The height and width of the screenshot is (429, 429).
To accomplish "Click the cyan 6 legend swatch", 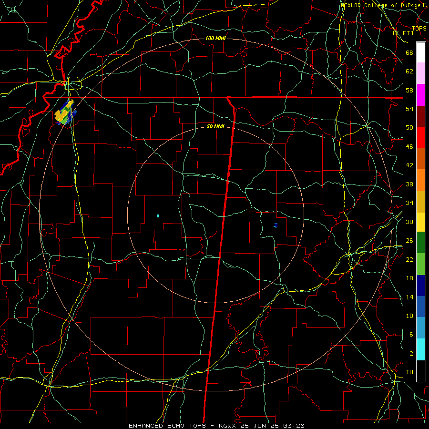I will 421,350.
